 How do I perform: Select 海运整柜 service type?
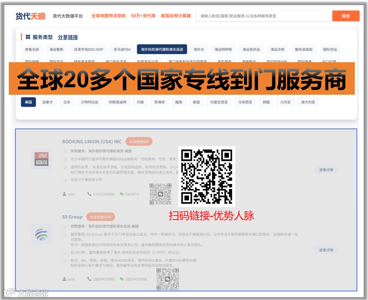56,49
